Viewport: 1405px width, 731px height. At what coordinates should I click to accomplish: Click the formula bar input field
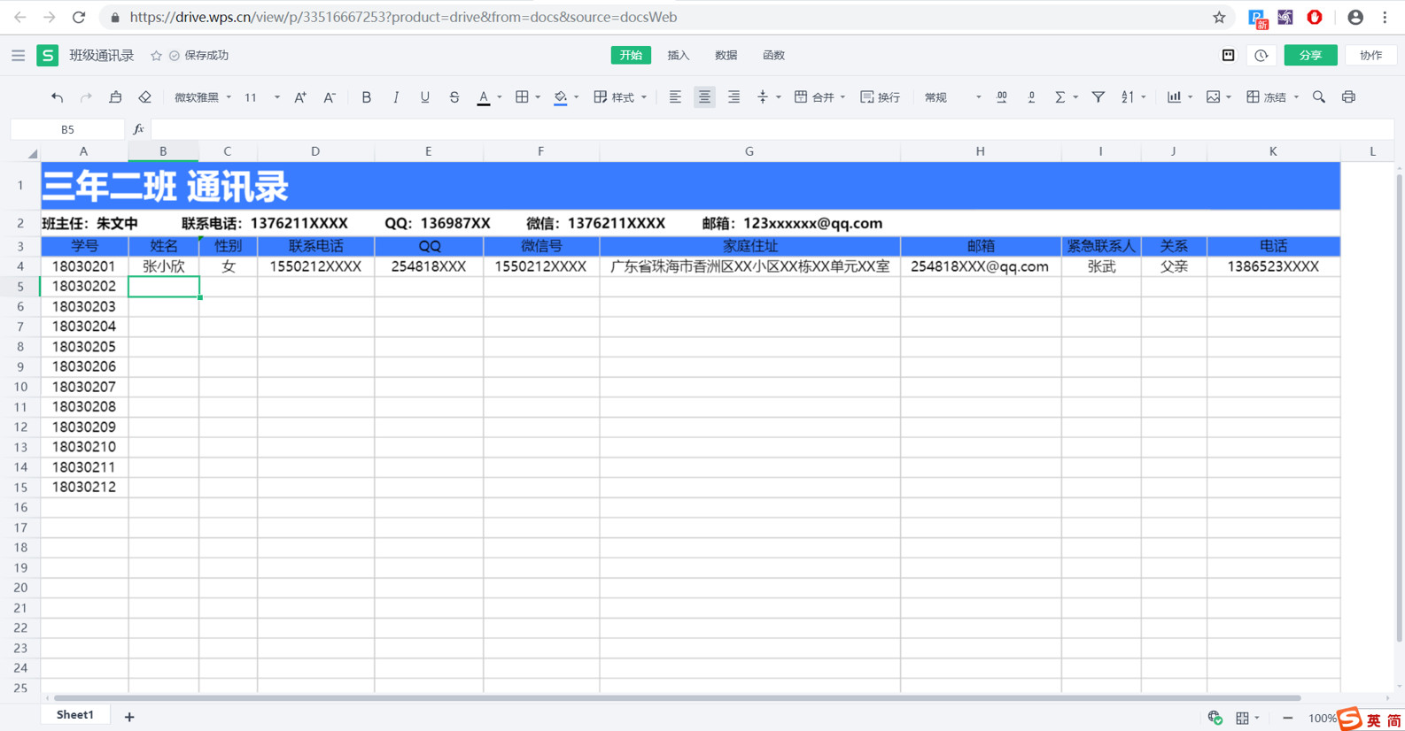tap(771, 129)
